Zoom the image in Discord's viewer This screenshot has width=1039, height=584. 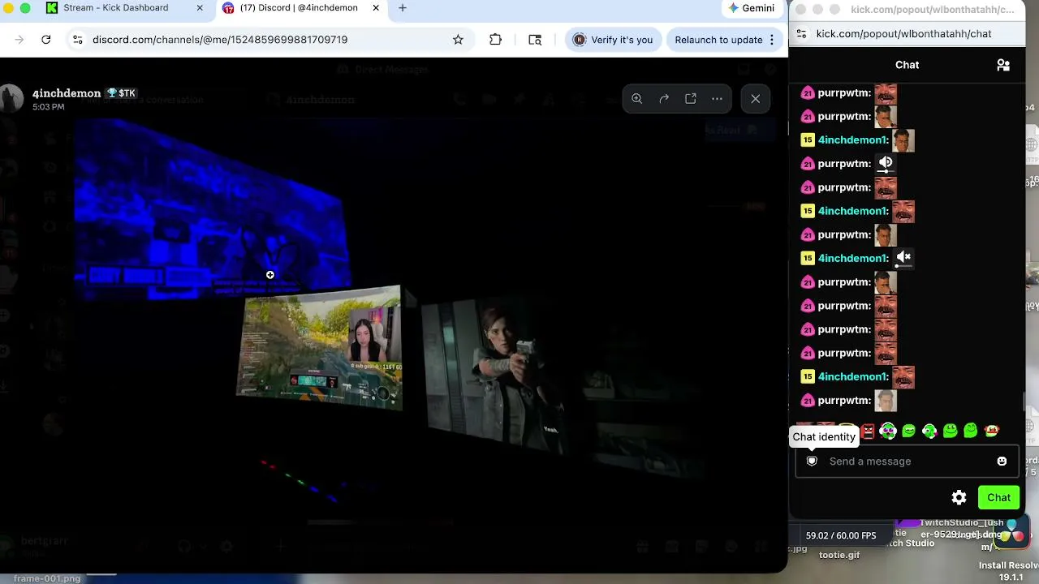[x=637, y=99]
